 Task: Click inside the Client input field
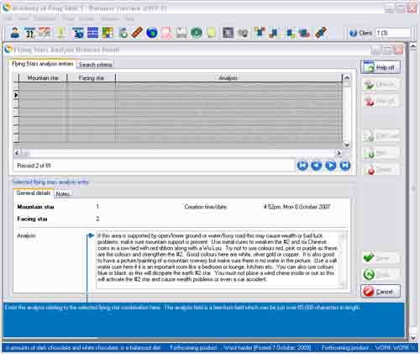pos(393,33)
